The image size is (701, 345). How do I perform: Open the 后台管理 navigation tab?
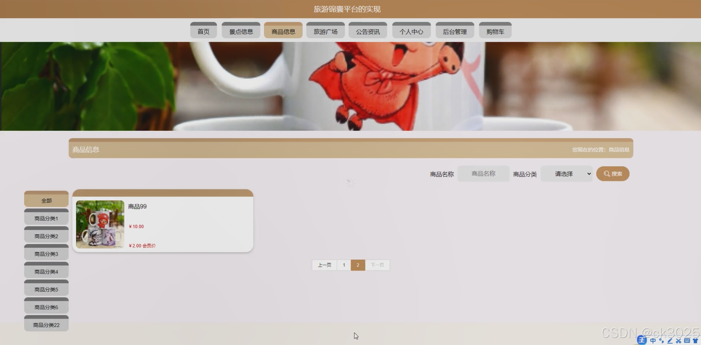pyautogui.click(x=455, y=31)
